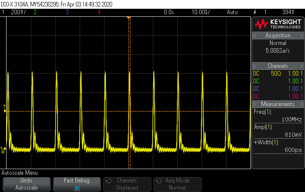Click the blue 1.00:1 probe ratio
305x192 pixels.
295,89
